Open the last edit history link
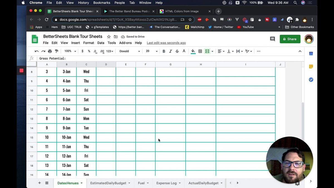Viewport: 334px width, 188px height. 166,43
